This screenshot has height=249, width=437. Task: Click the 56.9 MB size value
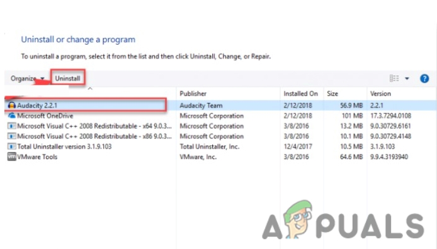tap(351, 106)
